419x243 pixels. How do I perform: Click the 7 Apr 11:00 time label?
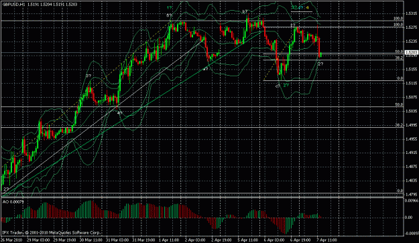coord(327,240)
